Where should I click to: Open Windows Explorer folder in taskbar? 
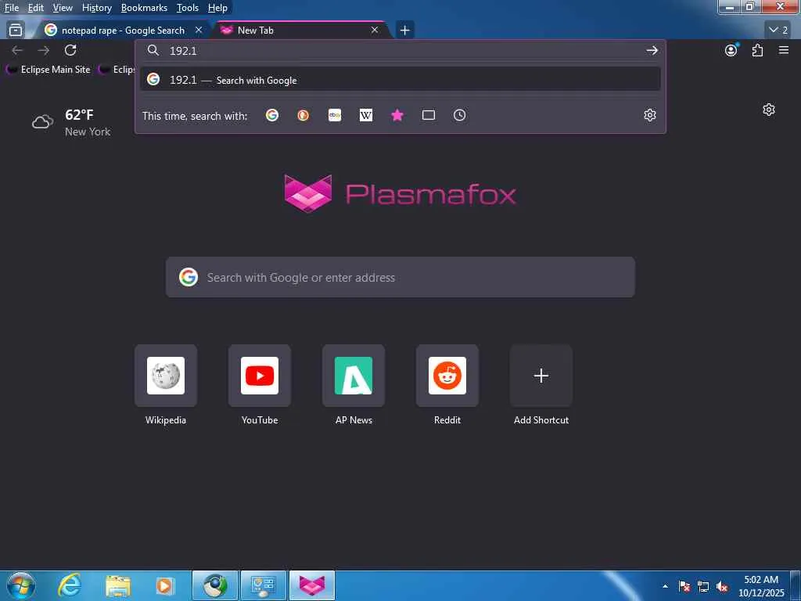118,585
